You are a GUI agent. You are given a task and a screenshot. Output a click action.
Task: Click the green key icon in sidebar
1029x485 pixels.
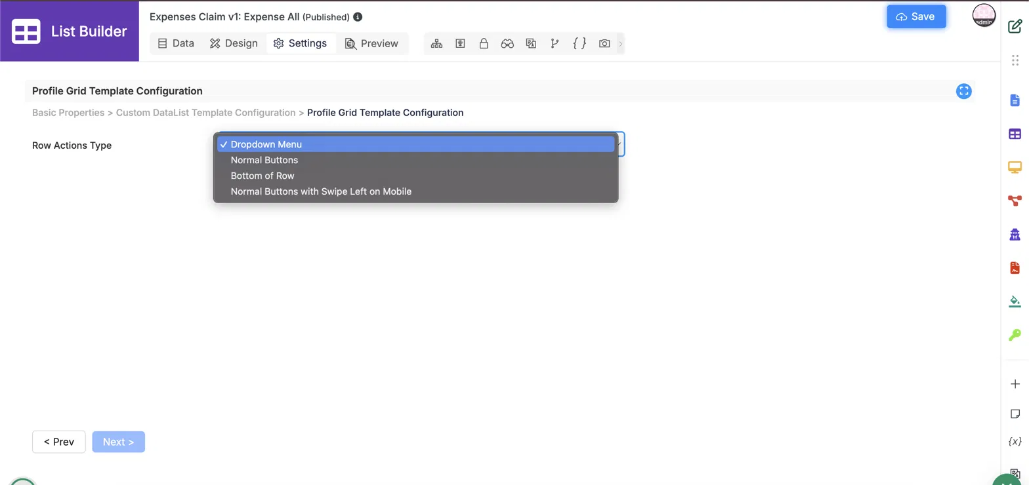(1015, 335)
